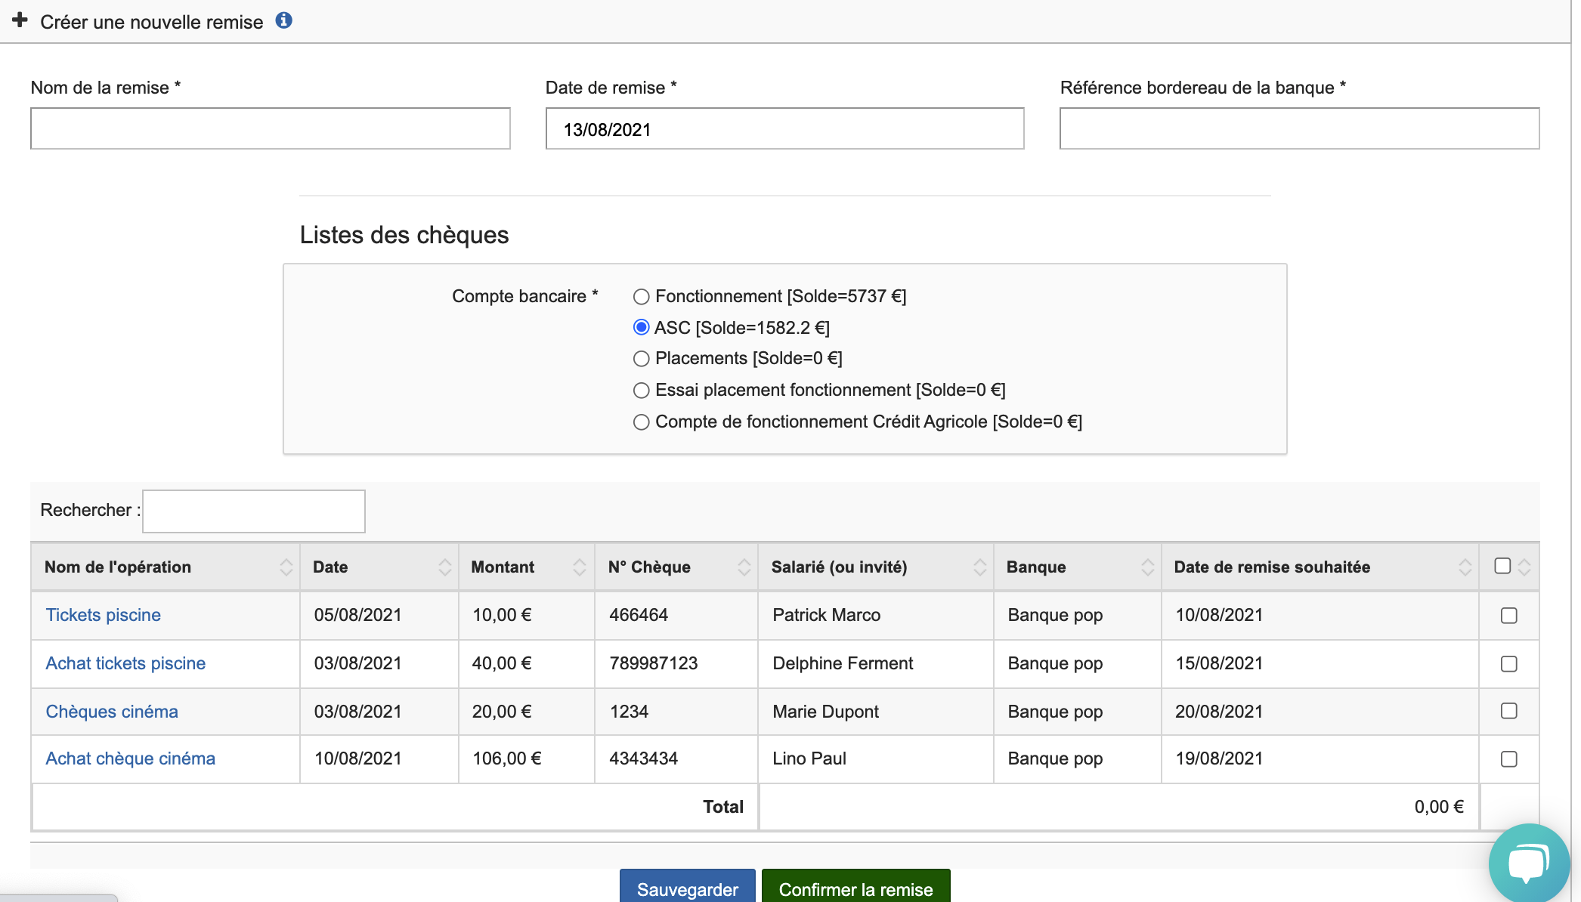Sort by Salarié (ou invité) column
Viewport: 1581px width, 902px height.
979,567
